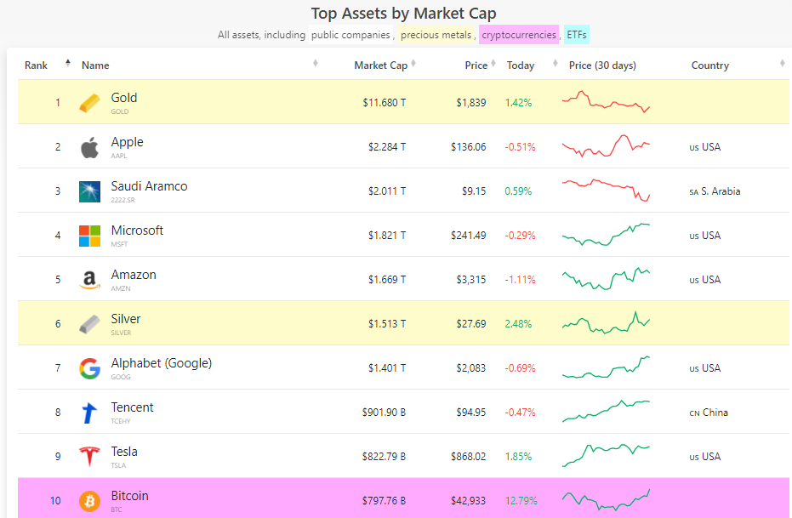Screen dimensions: 792x518
Task: Click Microsoft's 30-day price chart
Action: click(606, 234)
